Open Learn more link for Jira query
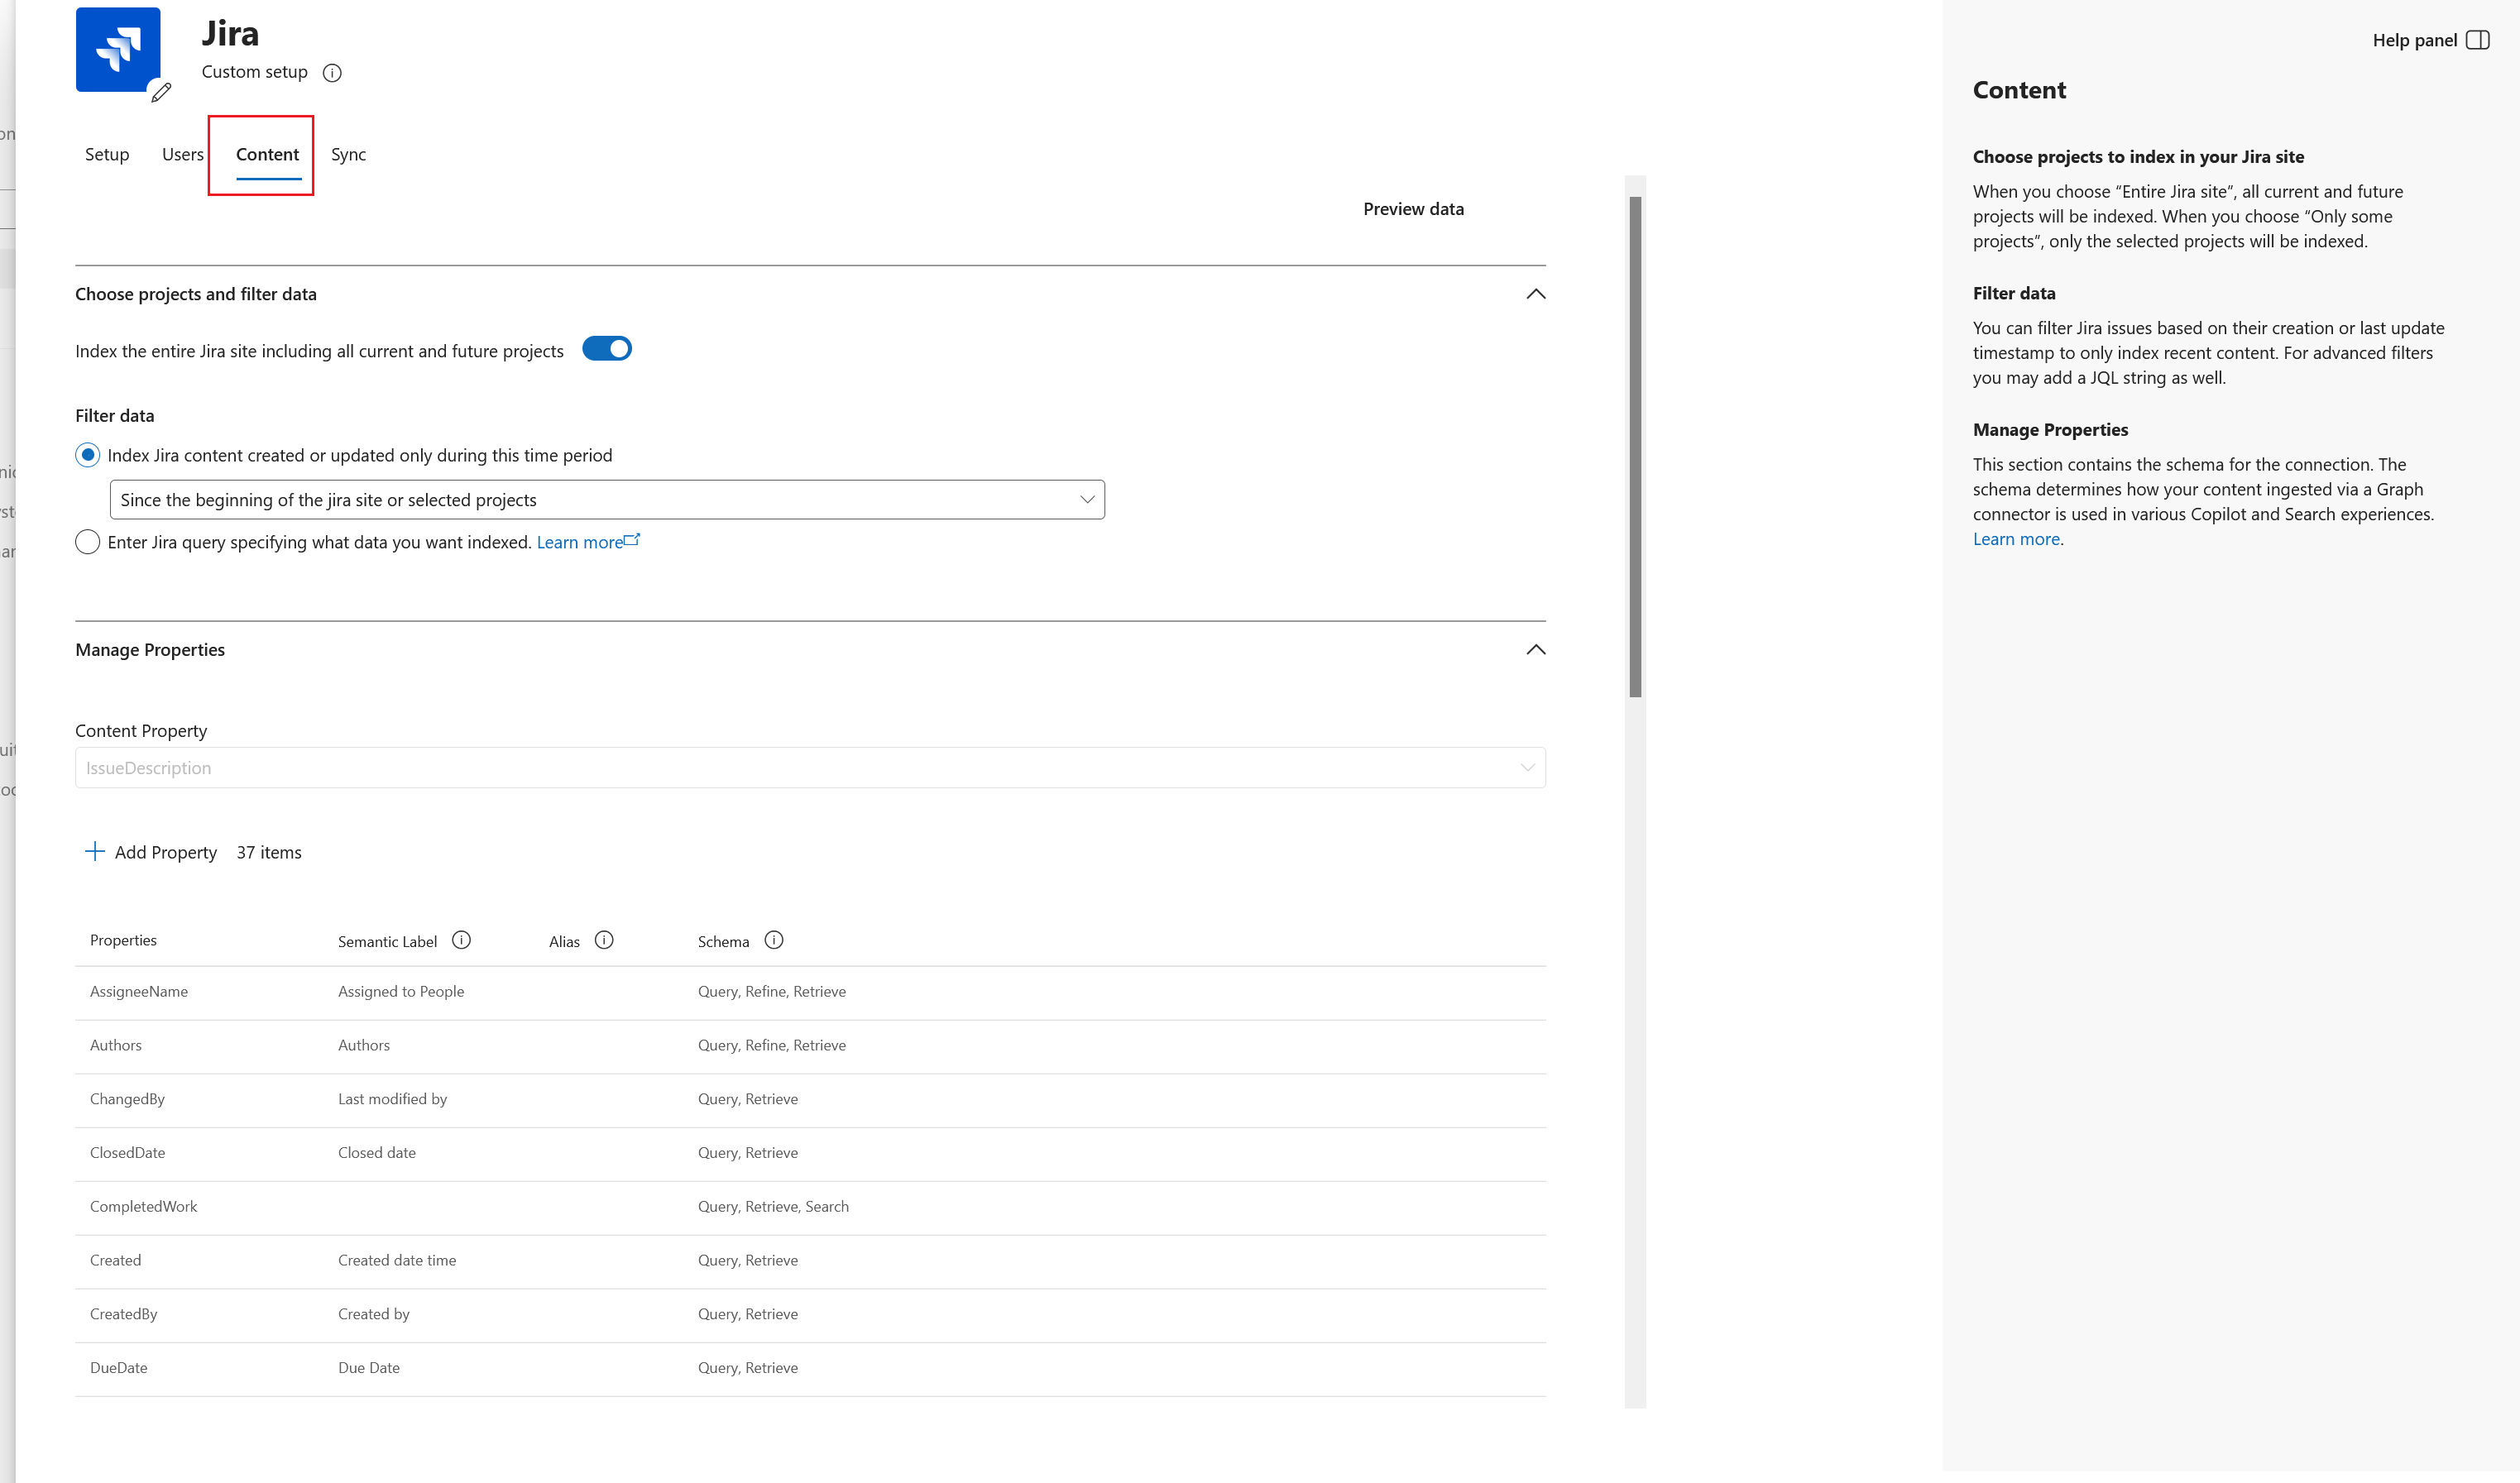 (579, 542)
